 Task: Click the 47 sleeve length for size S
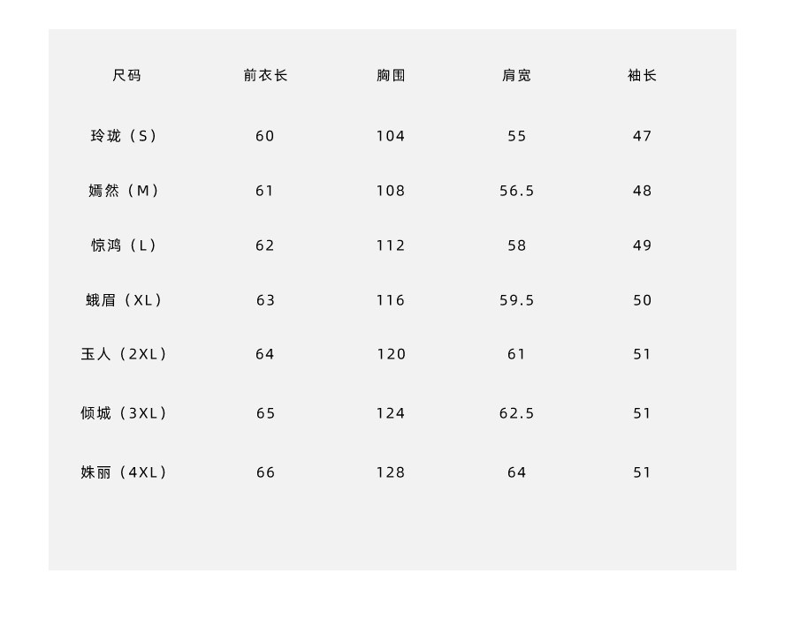pyautogui.click(x=642, y=136)
